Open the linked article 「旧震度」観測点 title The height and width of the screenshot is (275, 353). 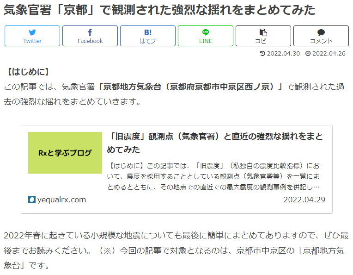point(215,143)
